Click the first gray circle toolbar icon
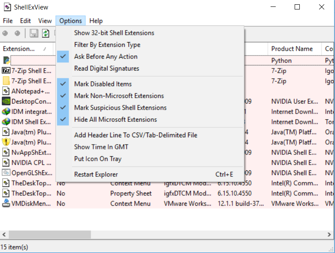Viewport: 335px width, 253px height. (x=5, y=33)
